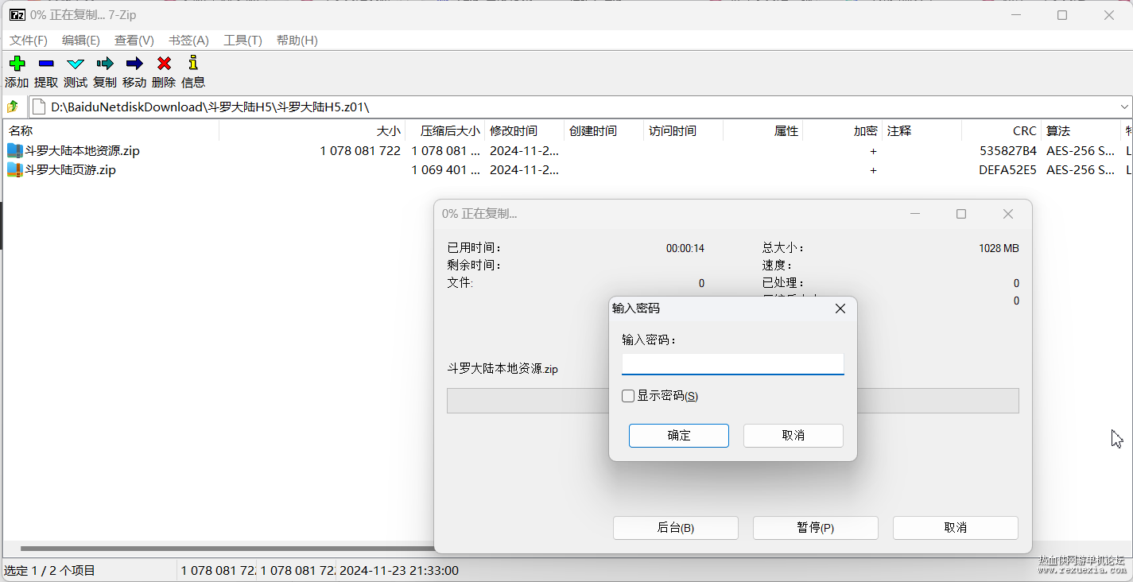This screenshot has width=1133, height=582.
Task: Click the green plus 添加 (Add) icon
Action: [17, 64]
